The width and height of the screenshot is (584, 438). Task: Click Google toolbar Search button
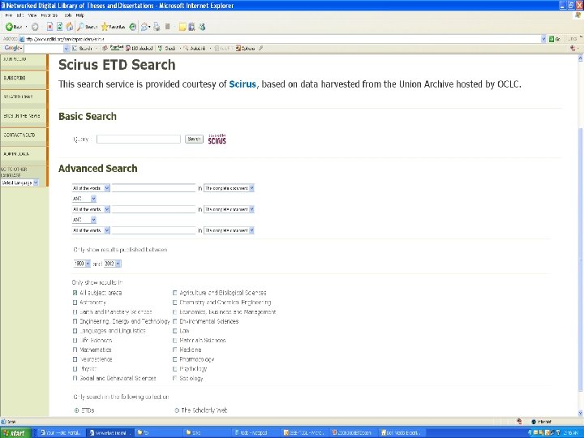point(82,49)
